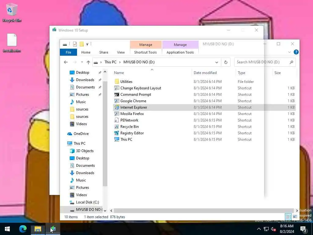Select the Google Chrome shortcut icon
Image resolution: width=313 pixels, height=235 pixels.
point(117,101)
